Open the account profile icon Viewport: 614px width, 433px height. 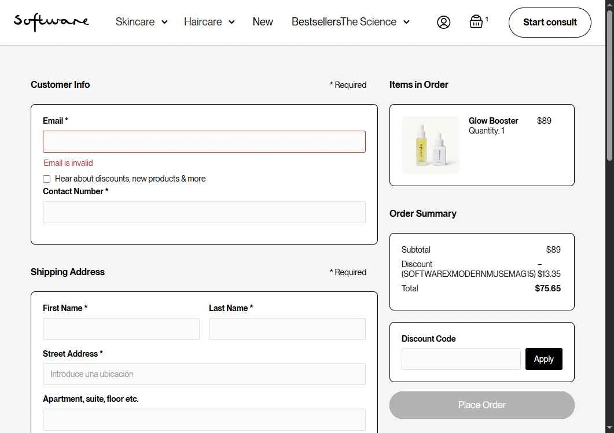pos(443,22)
